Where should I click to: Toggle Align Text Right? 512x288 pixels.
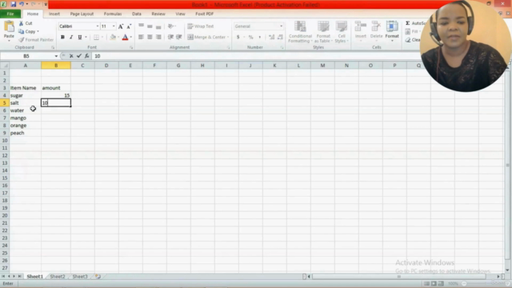pos(158,38)
